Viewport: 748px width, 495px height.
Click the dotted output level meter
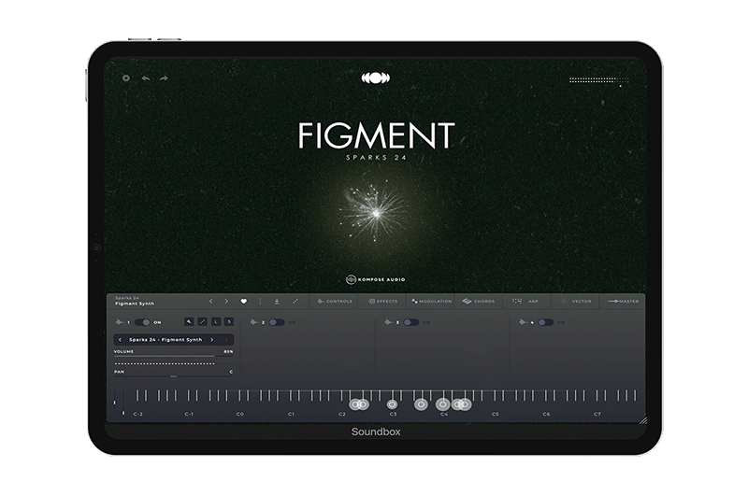(599, 80)
